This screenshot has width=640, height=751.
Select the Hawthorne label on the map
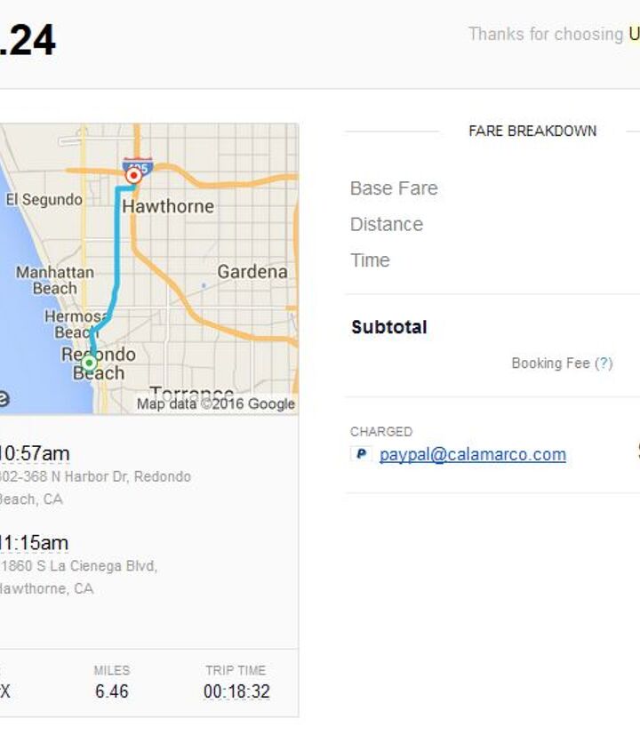click(168, 206)
